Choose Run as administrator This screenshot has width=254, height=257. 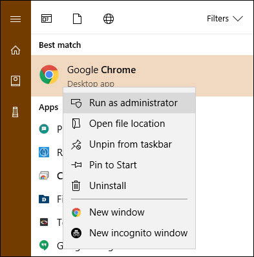(129, 103)
